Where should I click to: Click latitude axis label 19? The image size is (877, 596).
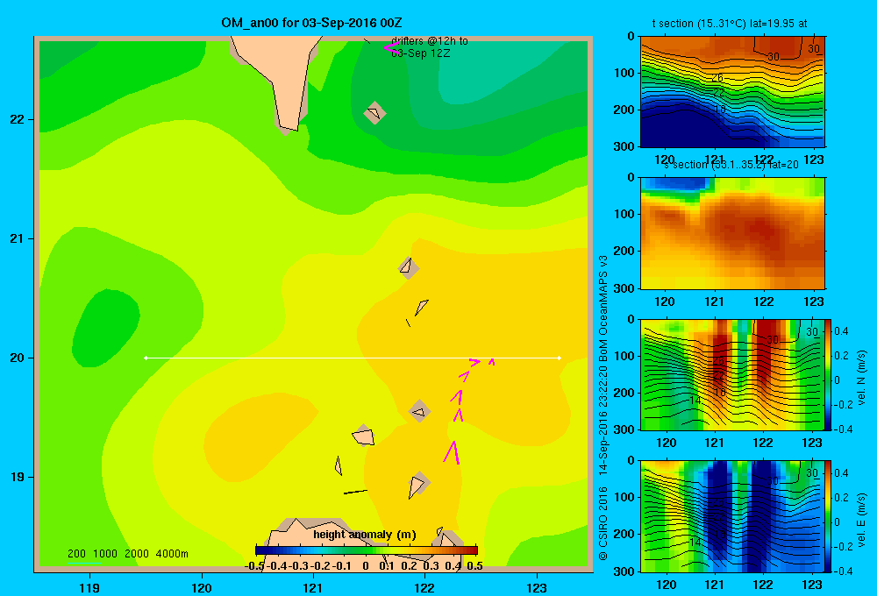(x=17, y=477)
